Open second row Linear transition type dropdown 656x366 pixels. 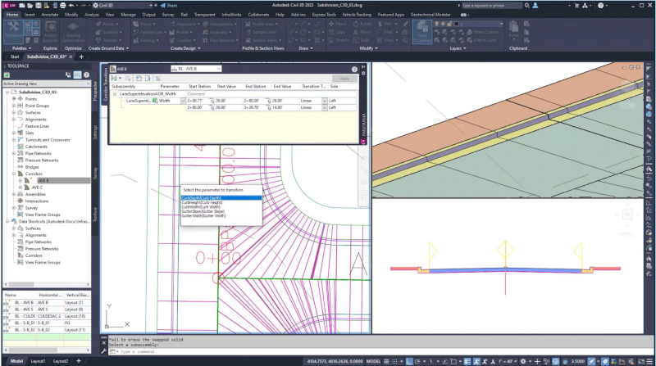pos(324,107)
